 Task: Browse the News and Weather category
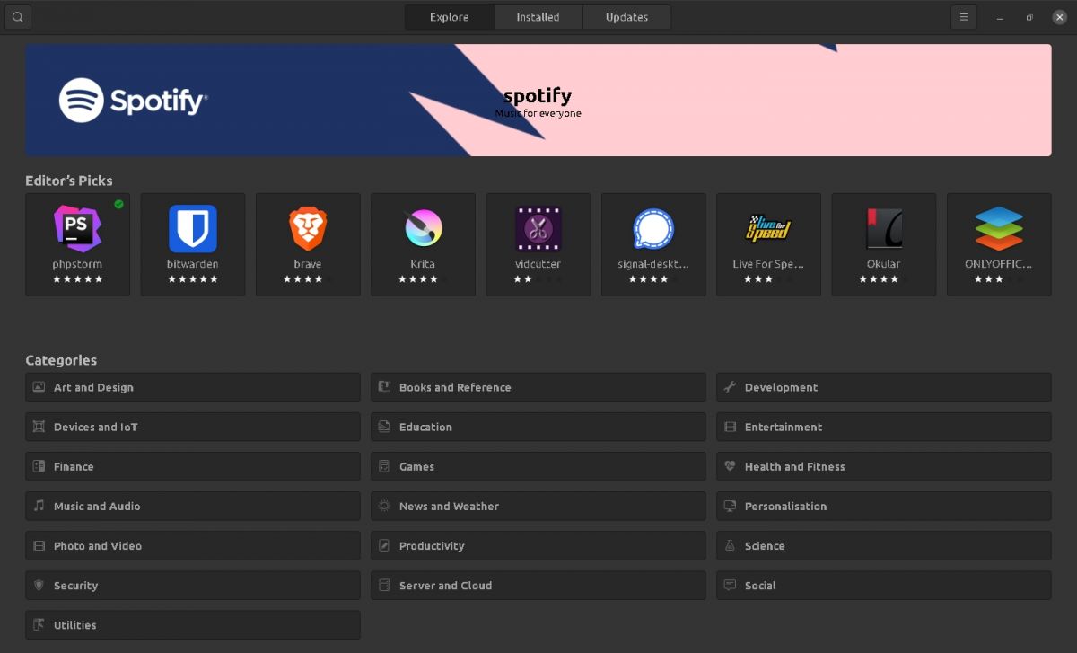point(538,506)
